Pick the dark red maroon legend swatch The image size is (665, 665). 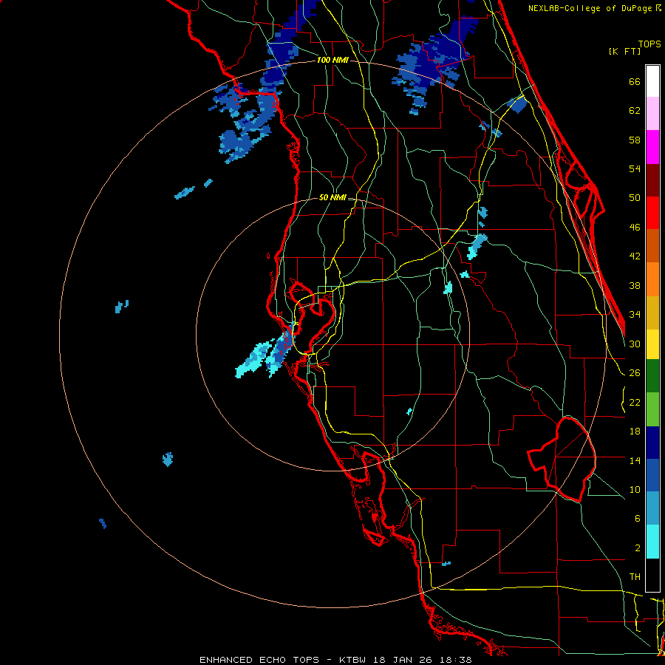coord(652,180)
